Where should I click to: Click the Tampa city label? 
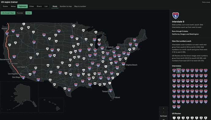105,91
